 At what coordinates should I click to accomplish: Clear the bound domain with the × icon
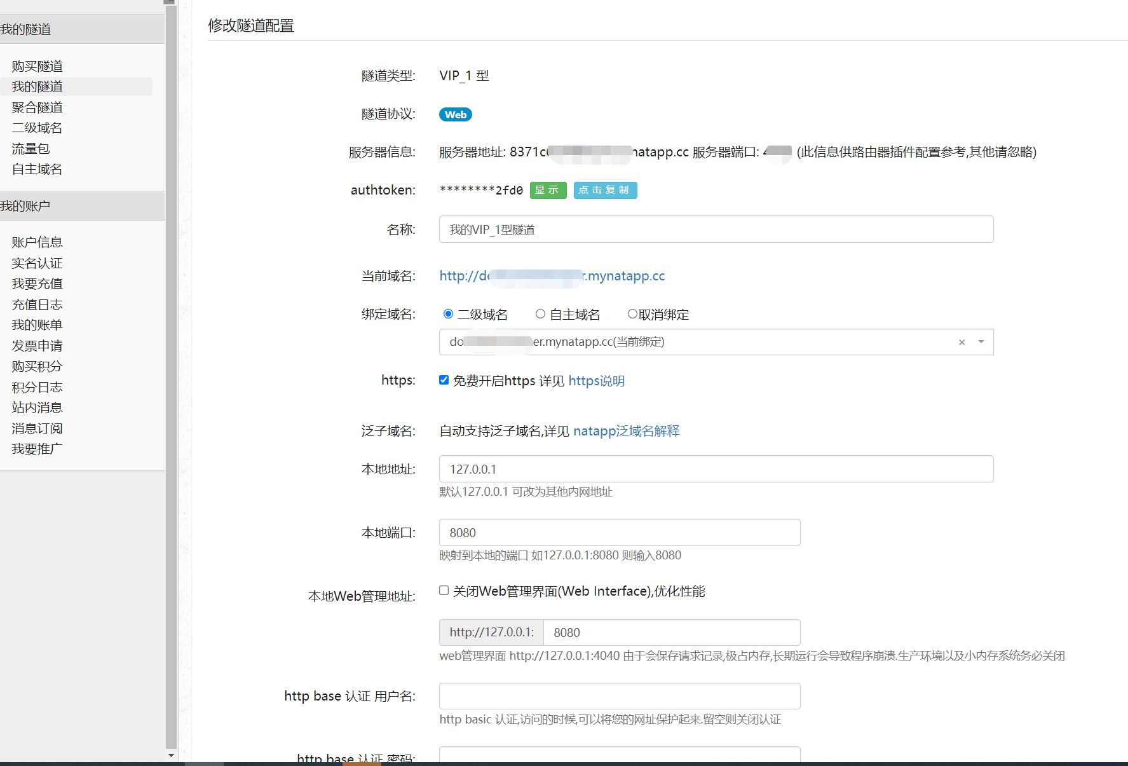(962, 342)
